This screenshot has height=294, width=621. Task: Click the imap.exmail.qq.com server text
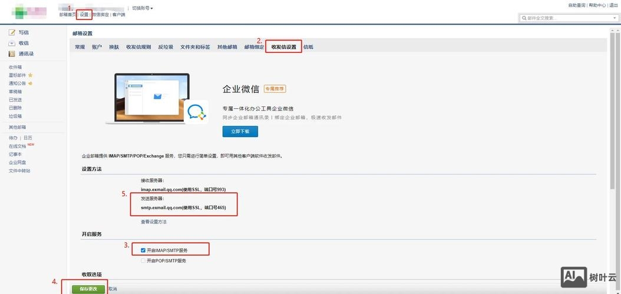coord(183,190)
